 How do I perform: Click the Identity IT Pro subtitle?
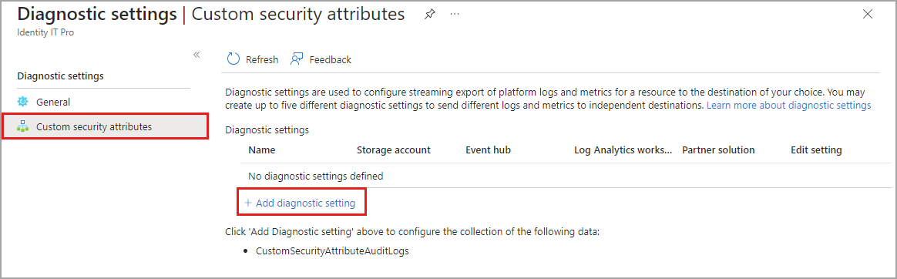pyautogui.click(x=45, y=32)
